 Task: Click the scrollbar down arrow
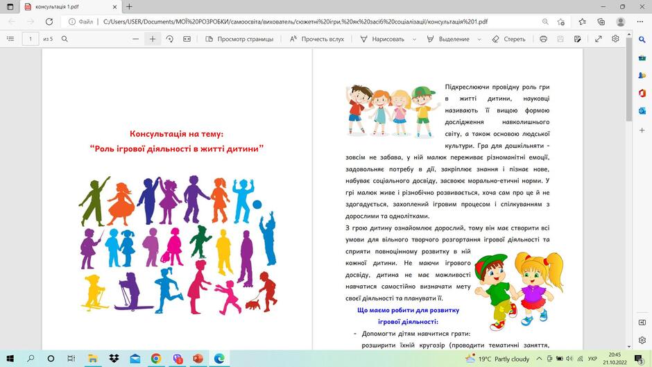[628, 346]
